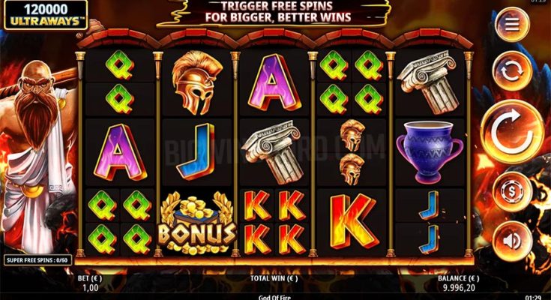Click the Total Win (€) label
The height and width of the screenshot is (300, 551).
[x=274, y=278]
